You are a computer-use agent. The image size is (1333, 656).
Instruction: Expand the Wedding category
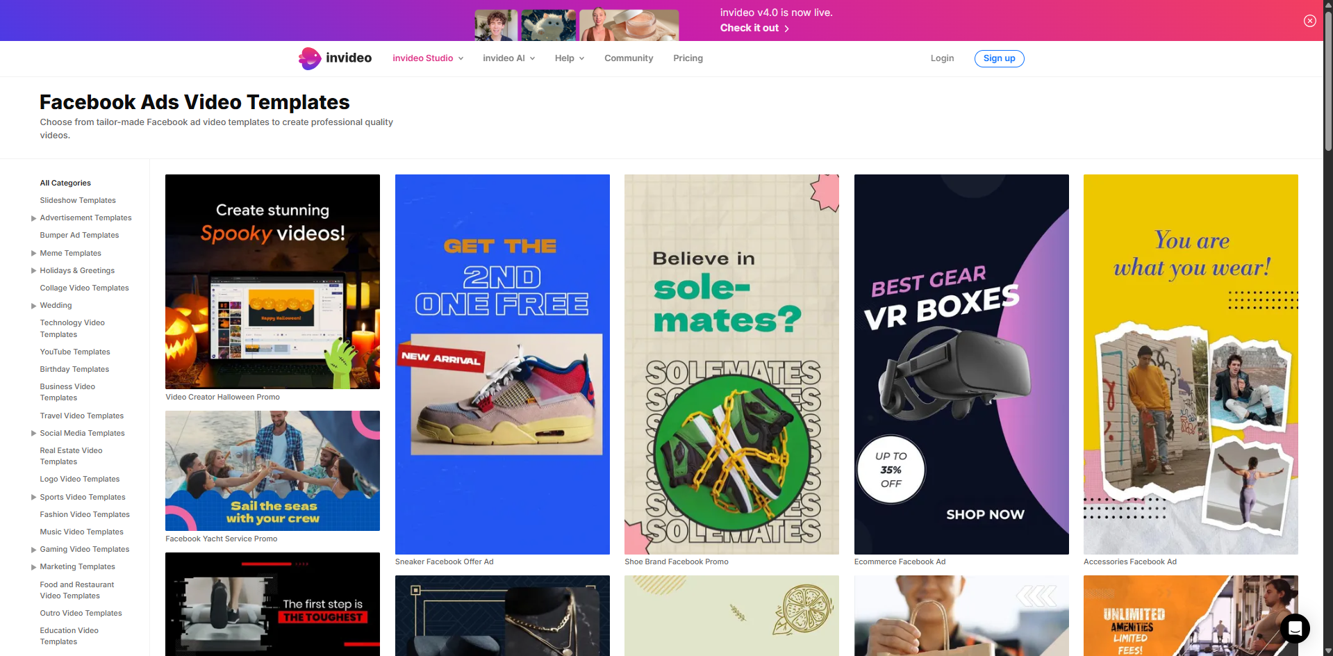point(33,305)
